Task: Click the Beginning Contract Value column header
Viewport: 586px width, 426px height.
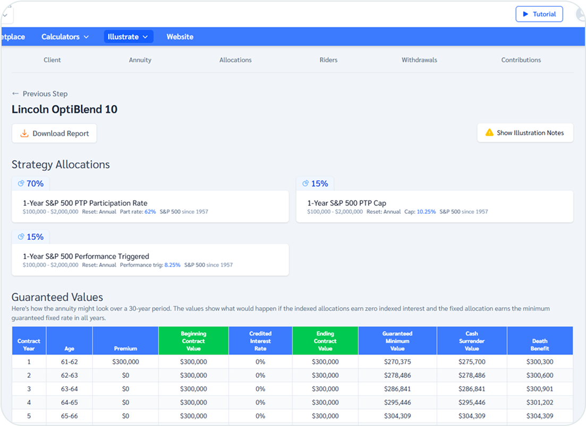Action: click(x=193, y=341)
